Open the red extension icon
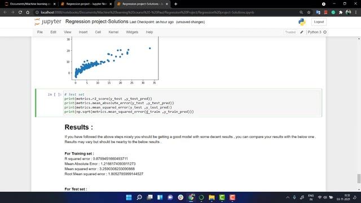 325,12
